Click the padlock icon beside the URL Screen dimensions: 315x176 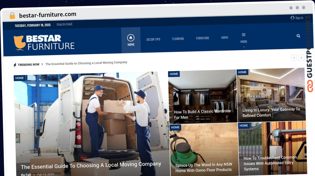(12, 15)
